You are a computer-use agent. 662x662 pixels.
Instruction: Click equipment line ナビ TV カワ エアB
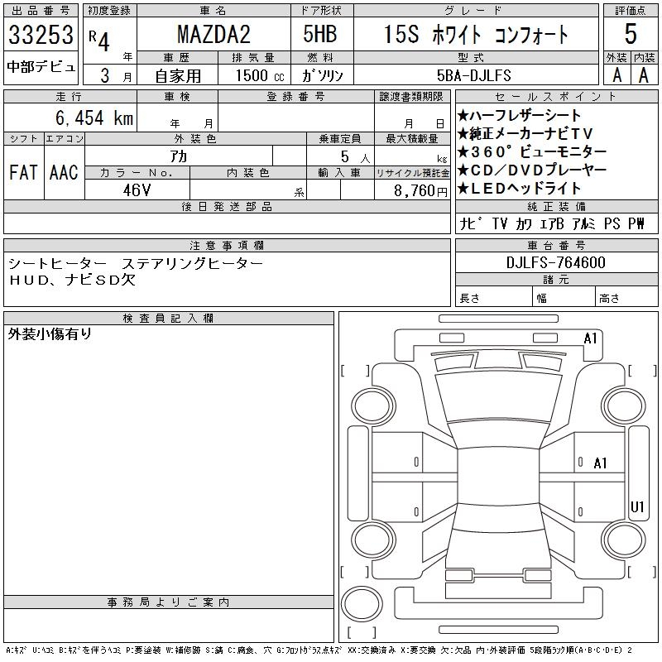511,223
